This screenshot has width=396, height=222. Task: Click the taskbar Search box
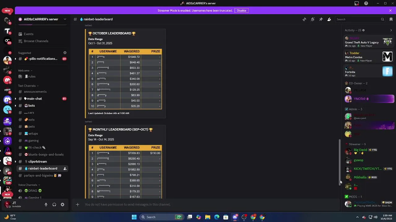pos(161,217)
